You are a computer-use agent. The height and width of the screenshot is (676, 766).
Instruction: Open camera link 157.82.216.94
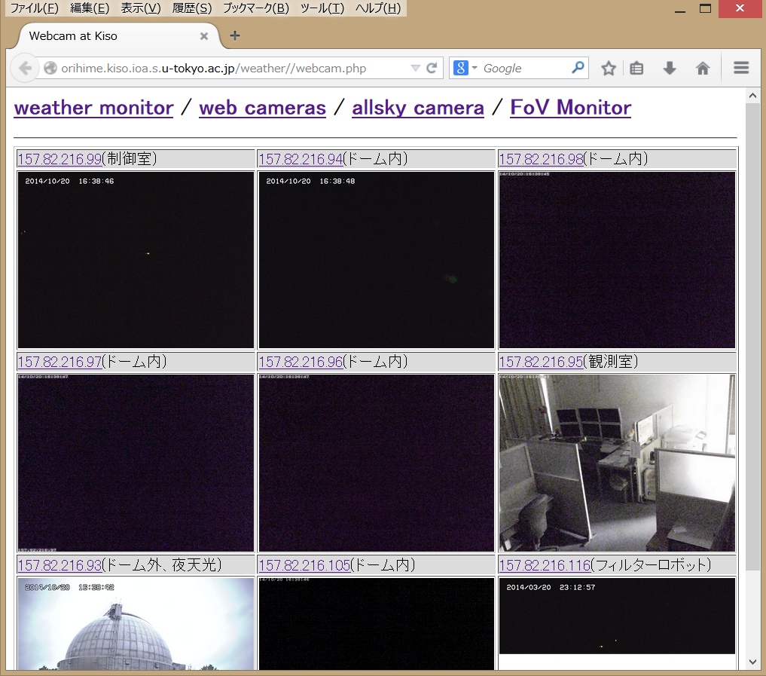click(x=301, y=159)
